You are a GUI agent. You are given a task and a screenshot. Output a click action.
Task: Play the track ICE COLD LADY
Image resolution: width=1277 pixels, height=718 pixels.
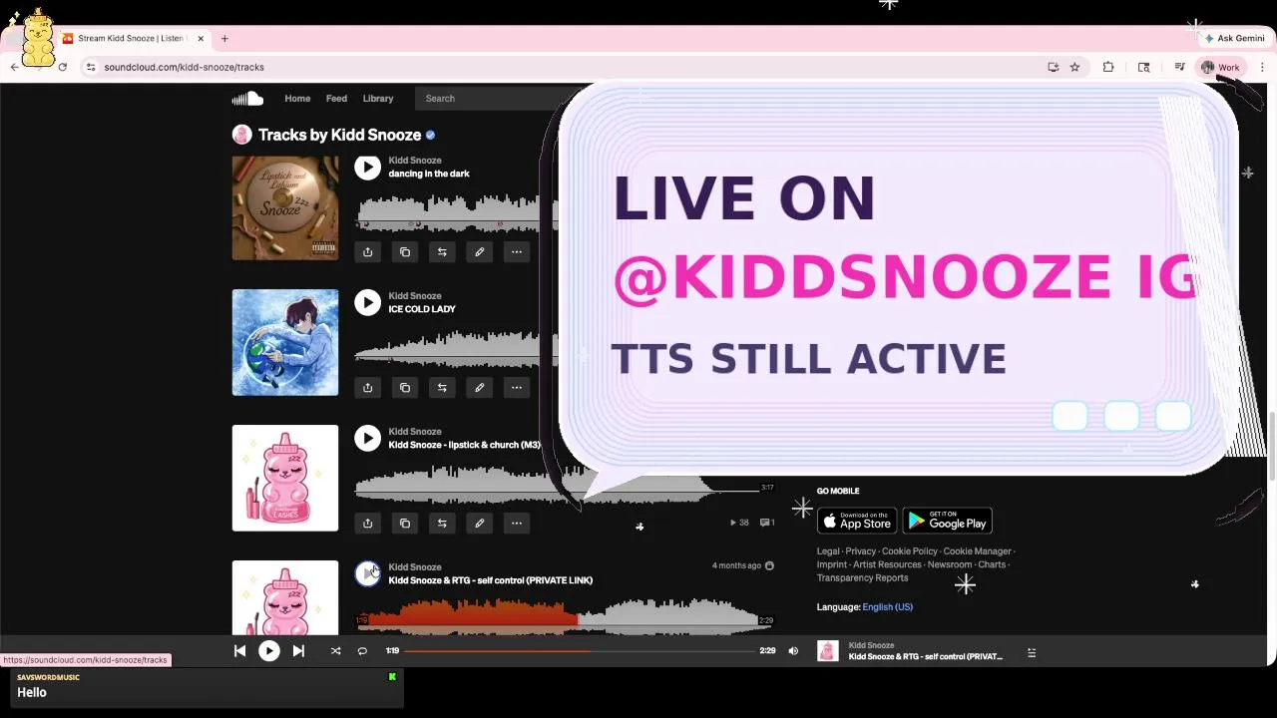click(367, 303)
